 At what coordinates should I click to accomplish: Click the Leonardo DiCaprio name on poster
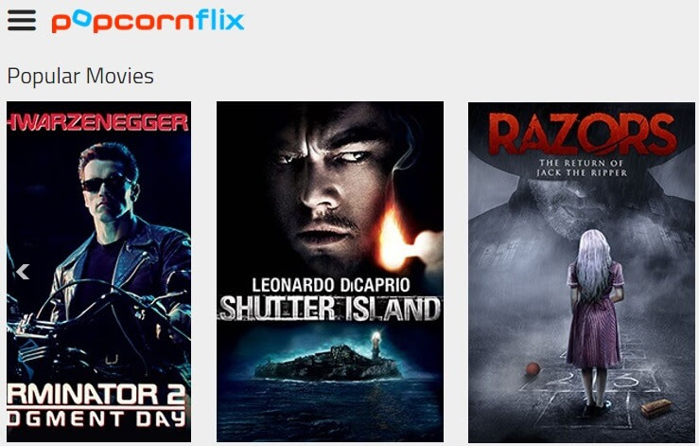331,285
